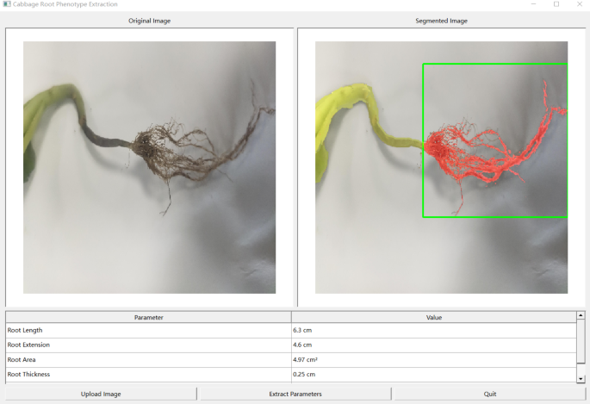590x404 pixels.
Task: Click the 6.3 cm value cell
Action: (434, 330)
